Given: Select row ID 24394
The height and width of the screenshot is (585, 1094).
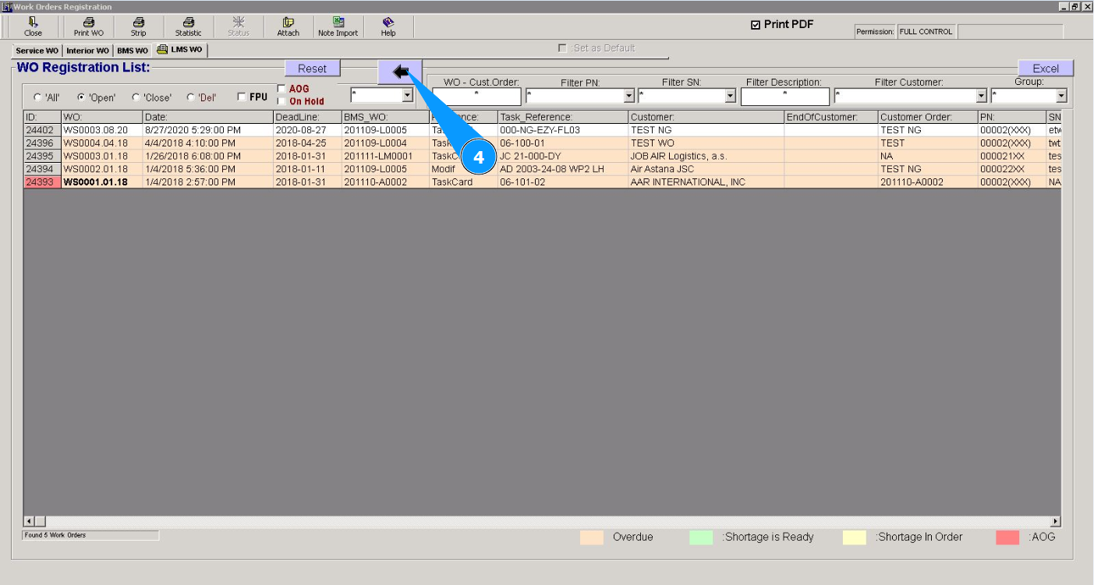Looking at the screenshot, I should [x=42, y=169].
